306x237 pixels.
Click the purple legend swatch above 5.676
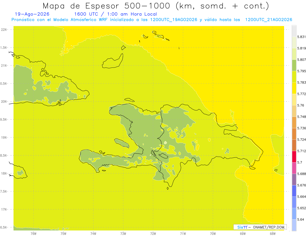click(x=294, y=179)
